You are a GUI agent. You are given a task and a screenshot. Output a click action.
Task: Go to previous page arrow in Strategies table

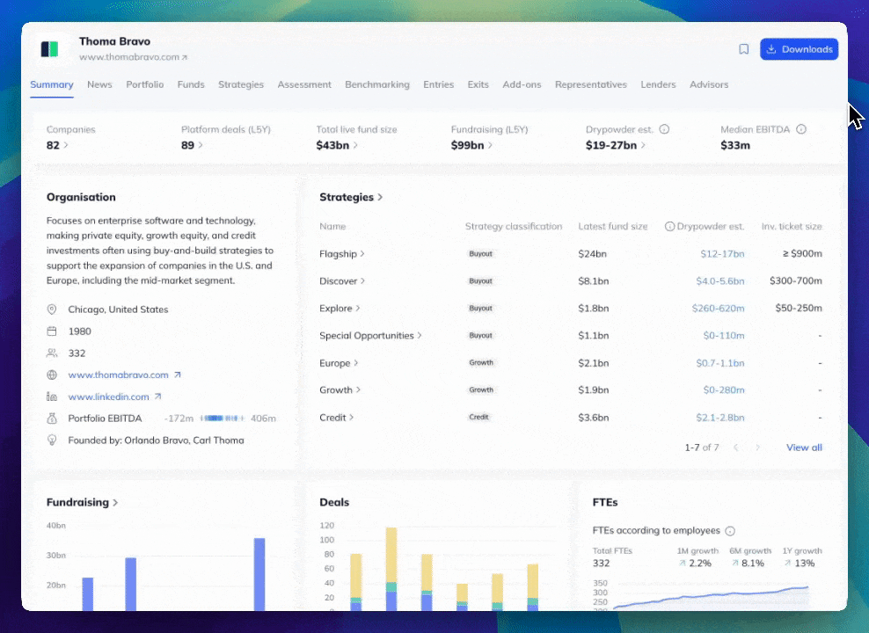[x=736, y=447]
